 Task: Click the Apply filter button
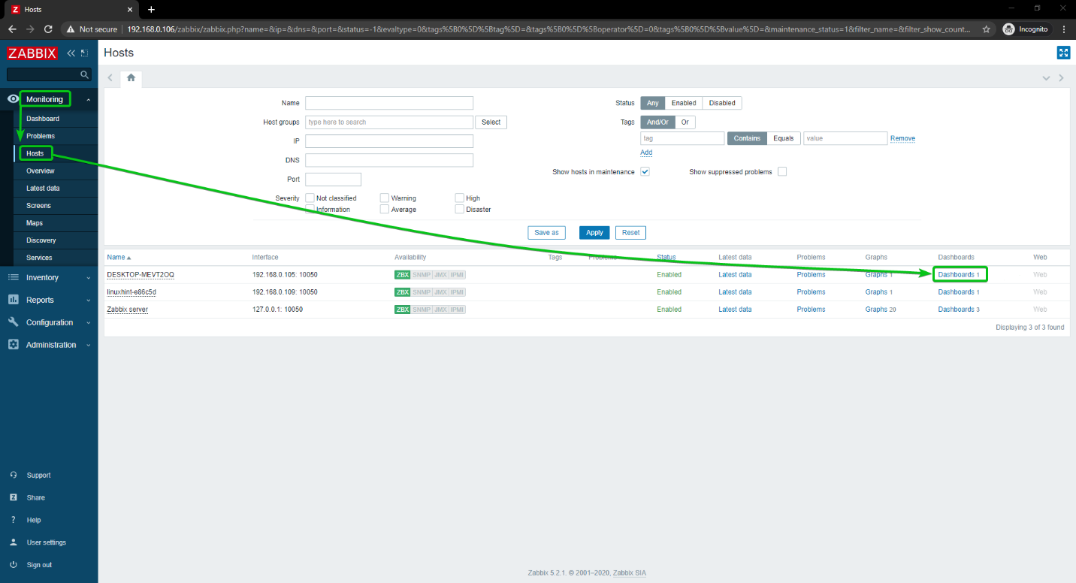click(594, 233)
